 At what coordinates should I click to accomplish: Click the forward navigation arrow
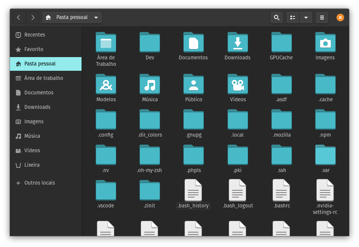pyautogui.click(x=33, y=18)
